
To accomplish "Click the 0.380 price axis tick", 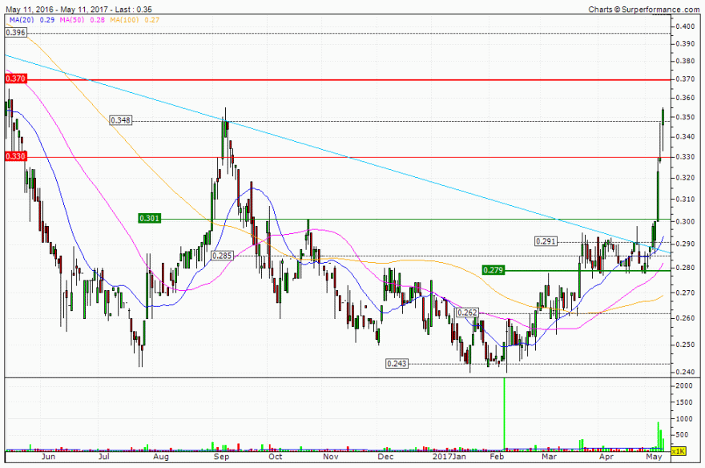I will pyautogui.click(x=685, y=61).
